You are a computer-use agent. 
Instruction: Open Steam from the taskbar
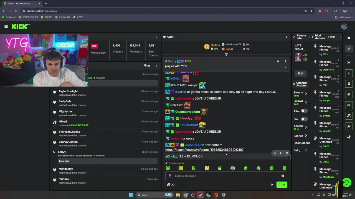tap(201, 195)
